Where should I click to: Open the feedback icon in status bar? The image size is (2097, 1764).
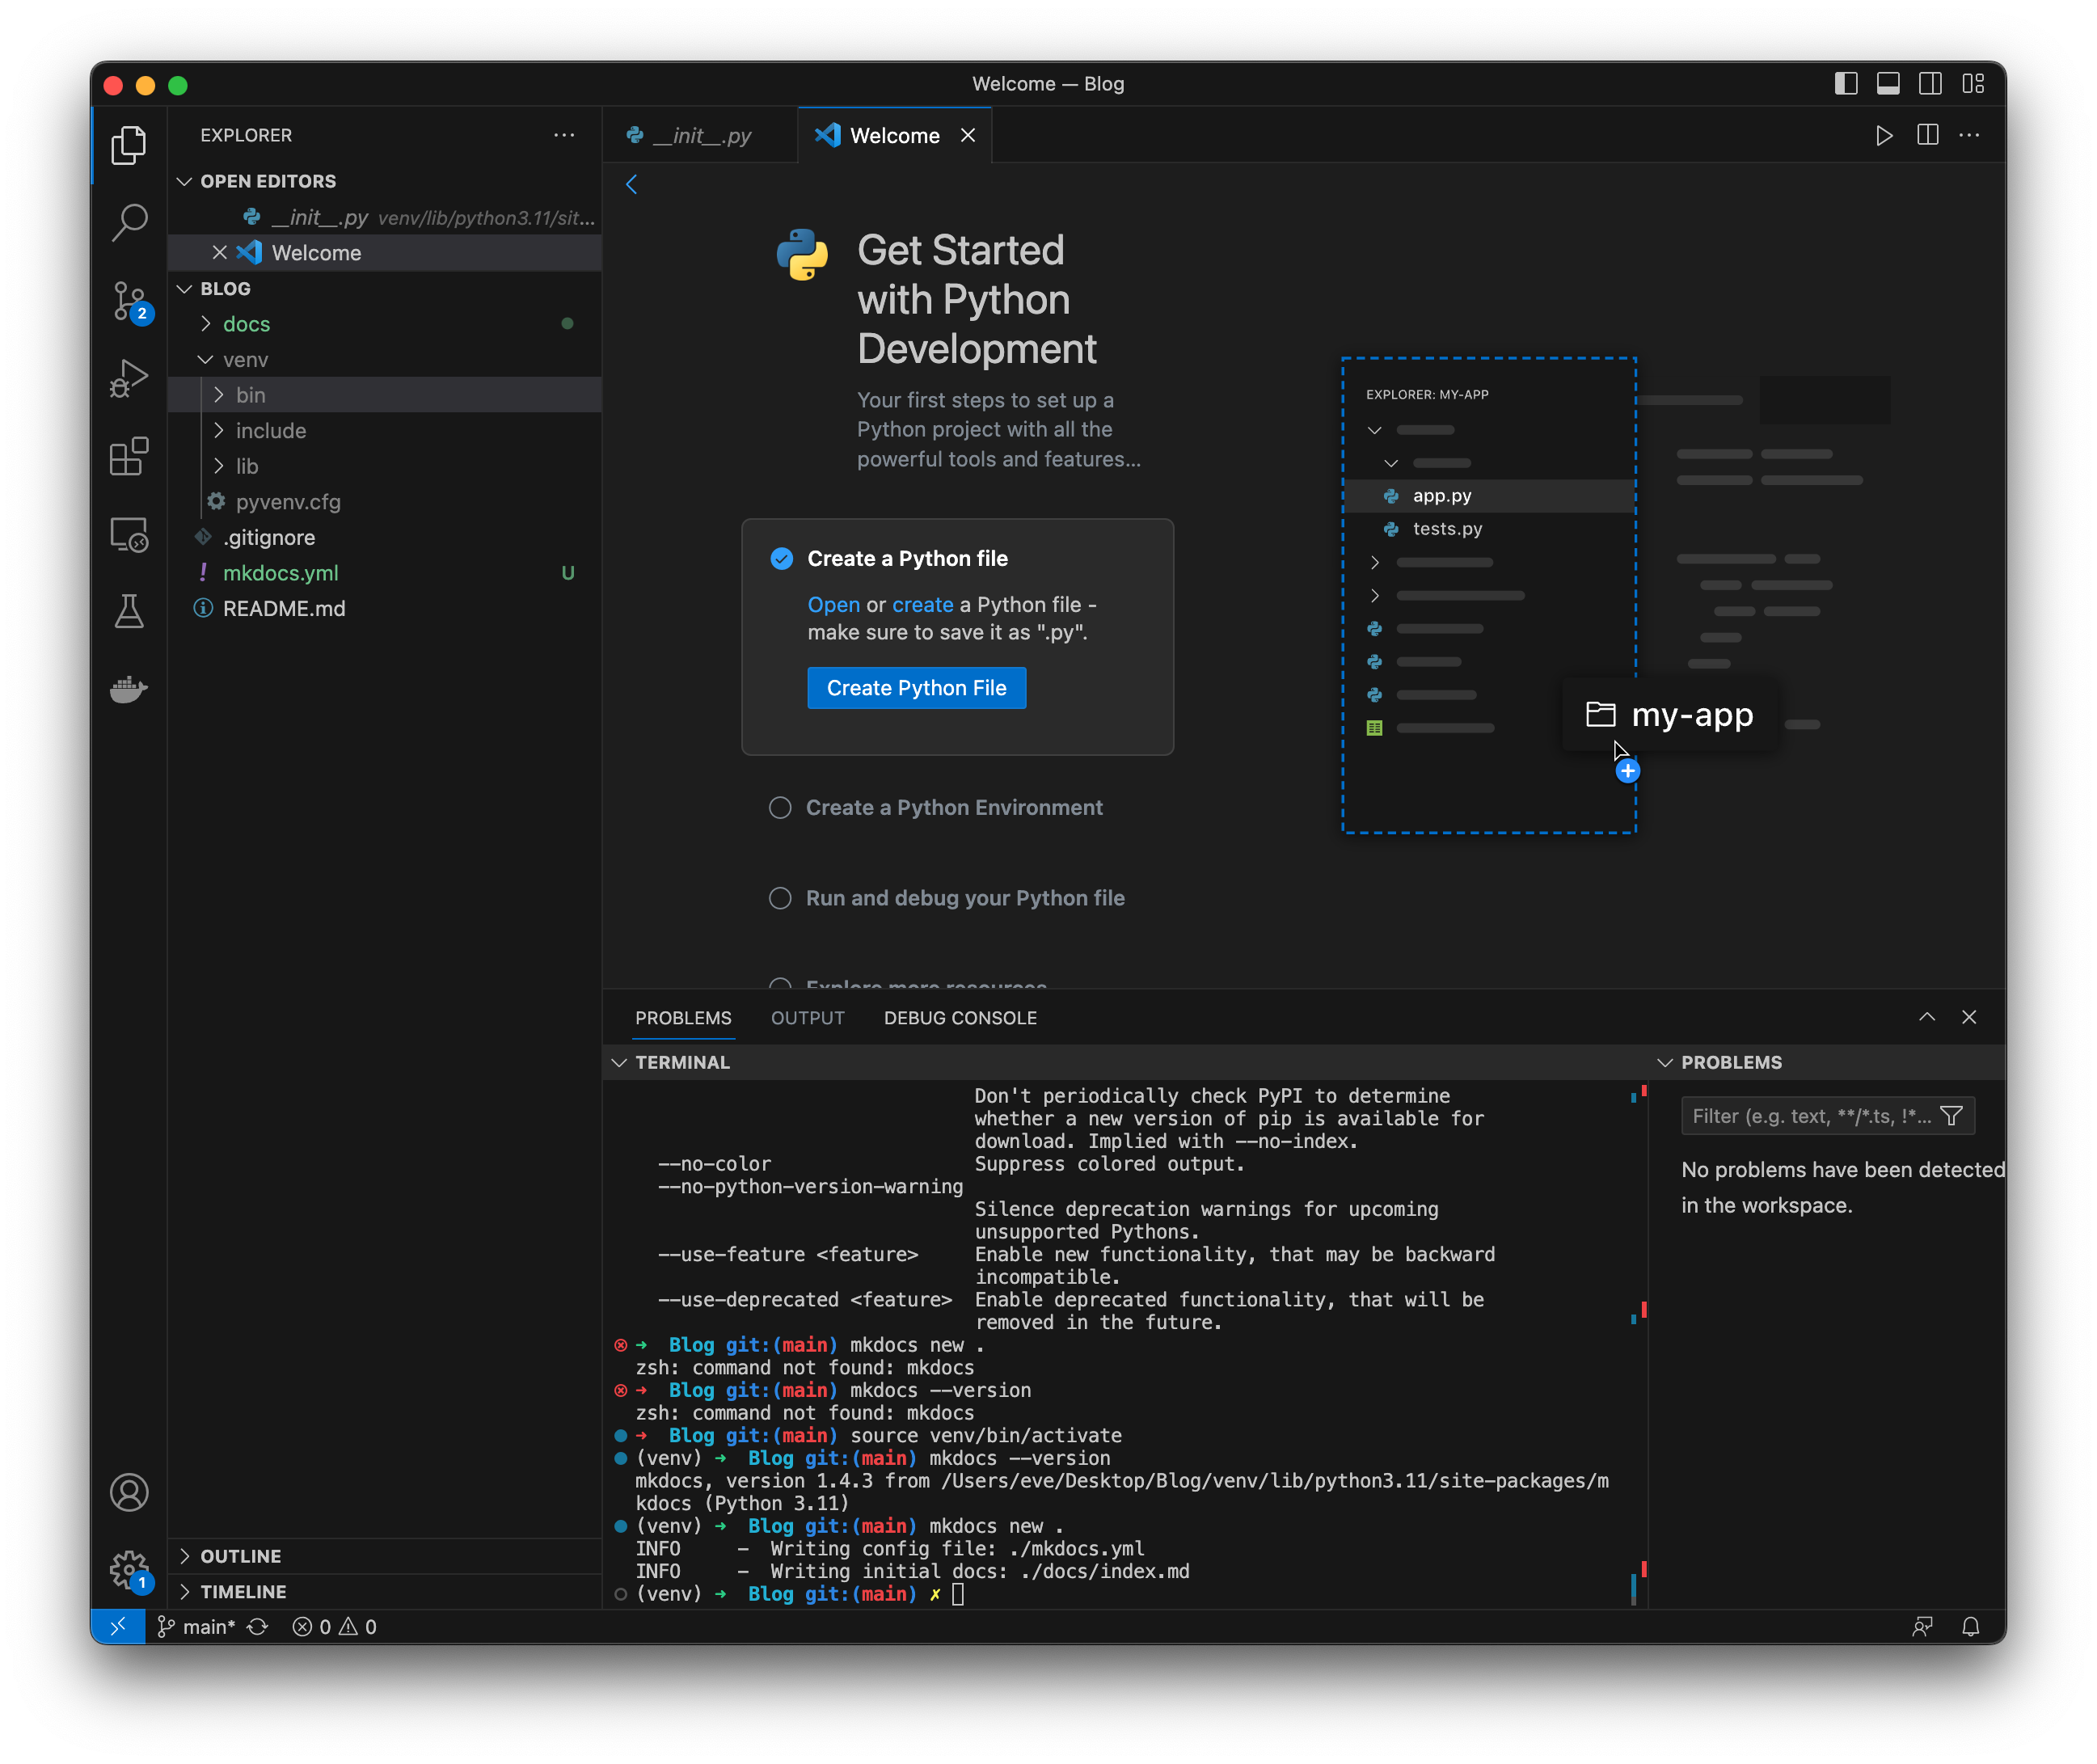(1922, 1627)
